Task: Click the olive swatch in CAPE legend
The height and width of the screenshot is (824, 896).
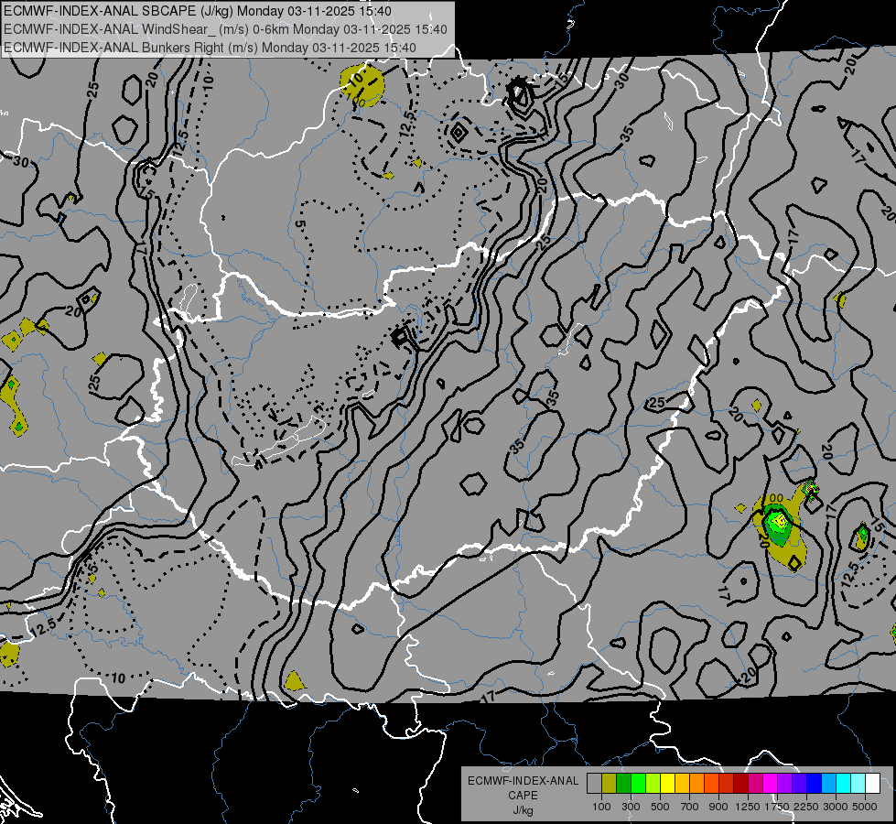Action: click(x=610, y=784)
